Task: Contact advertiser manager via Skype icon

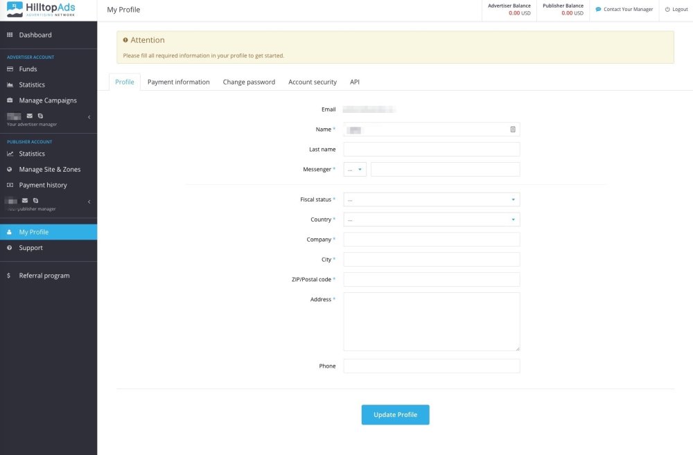Action: 40,116
